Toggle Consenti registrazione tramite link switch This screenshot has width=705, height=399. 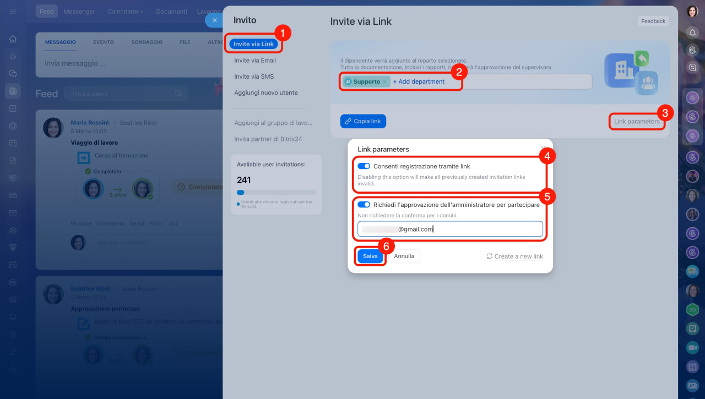[364, 166]
